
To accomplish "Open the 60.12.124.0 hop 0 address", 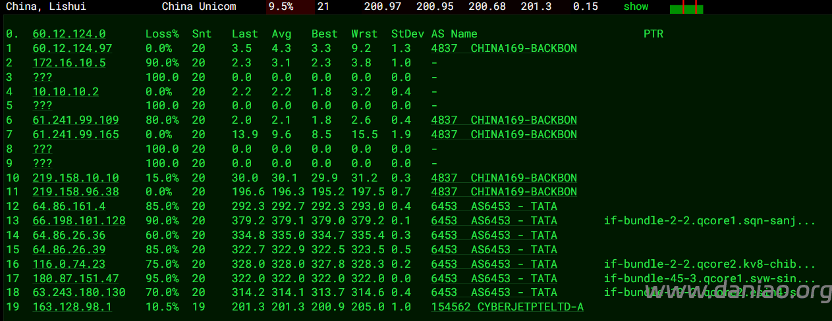I will click(69, 34).
